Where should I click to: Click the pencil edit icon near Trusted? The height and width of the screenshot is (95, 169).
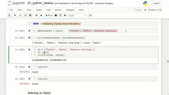tap(145, 10)
